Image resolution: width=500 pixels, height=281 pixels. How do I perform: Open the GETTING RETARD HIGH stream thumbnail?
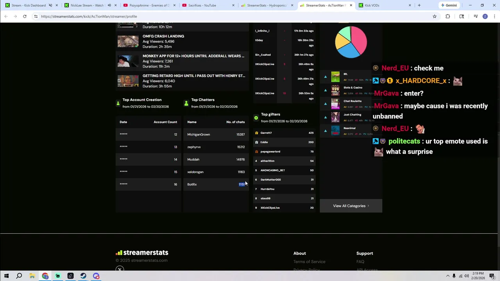click(x=128, y=81)
